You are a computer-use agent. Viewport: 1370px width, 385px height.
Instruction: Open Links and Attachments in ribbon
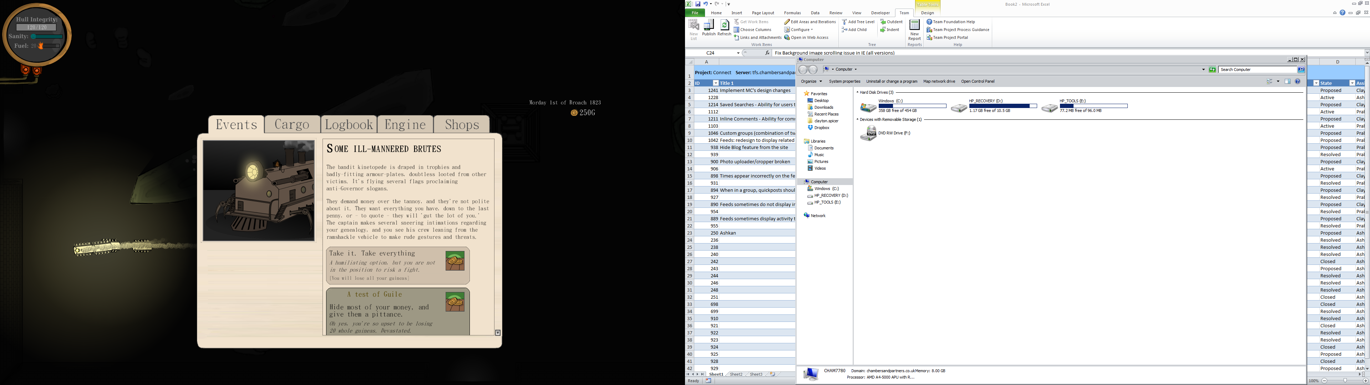757,38
